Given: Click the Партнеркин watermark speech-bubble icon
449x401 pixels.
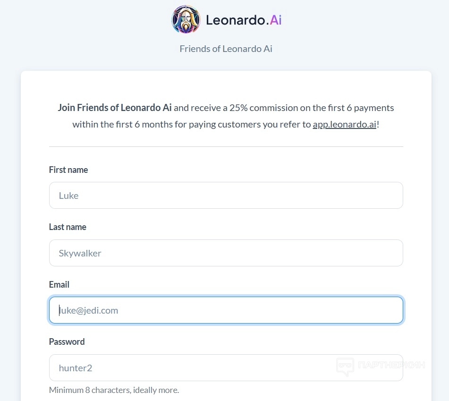Looking at the screenshot, I should click(x=345, y=367).
